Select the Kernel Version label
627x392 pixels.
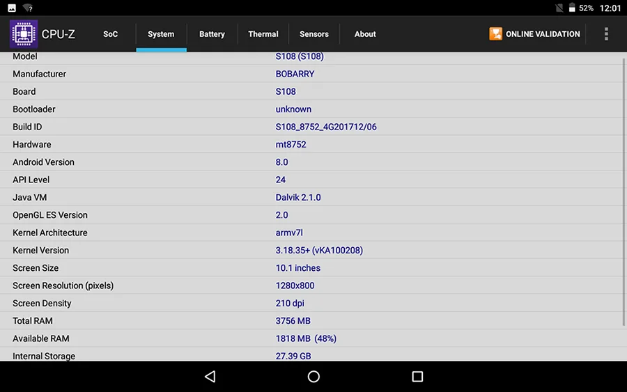[x=41, y=250]
